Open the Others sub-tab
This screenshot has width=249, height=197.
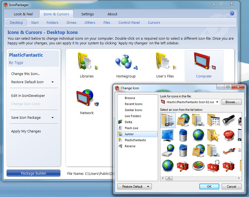click(90, 23)
